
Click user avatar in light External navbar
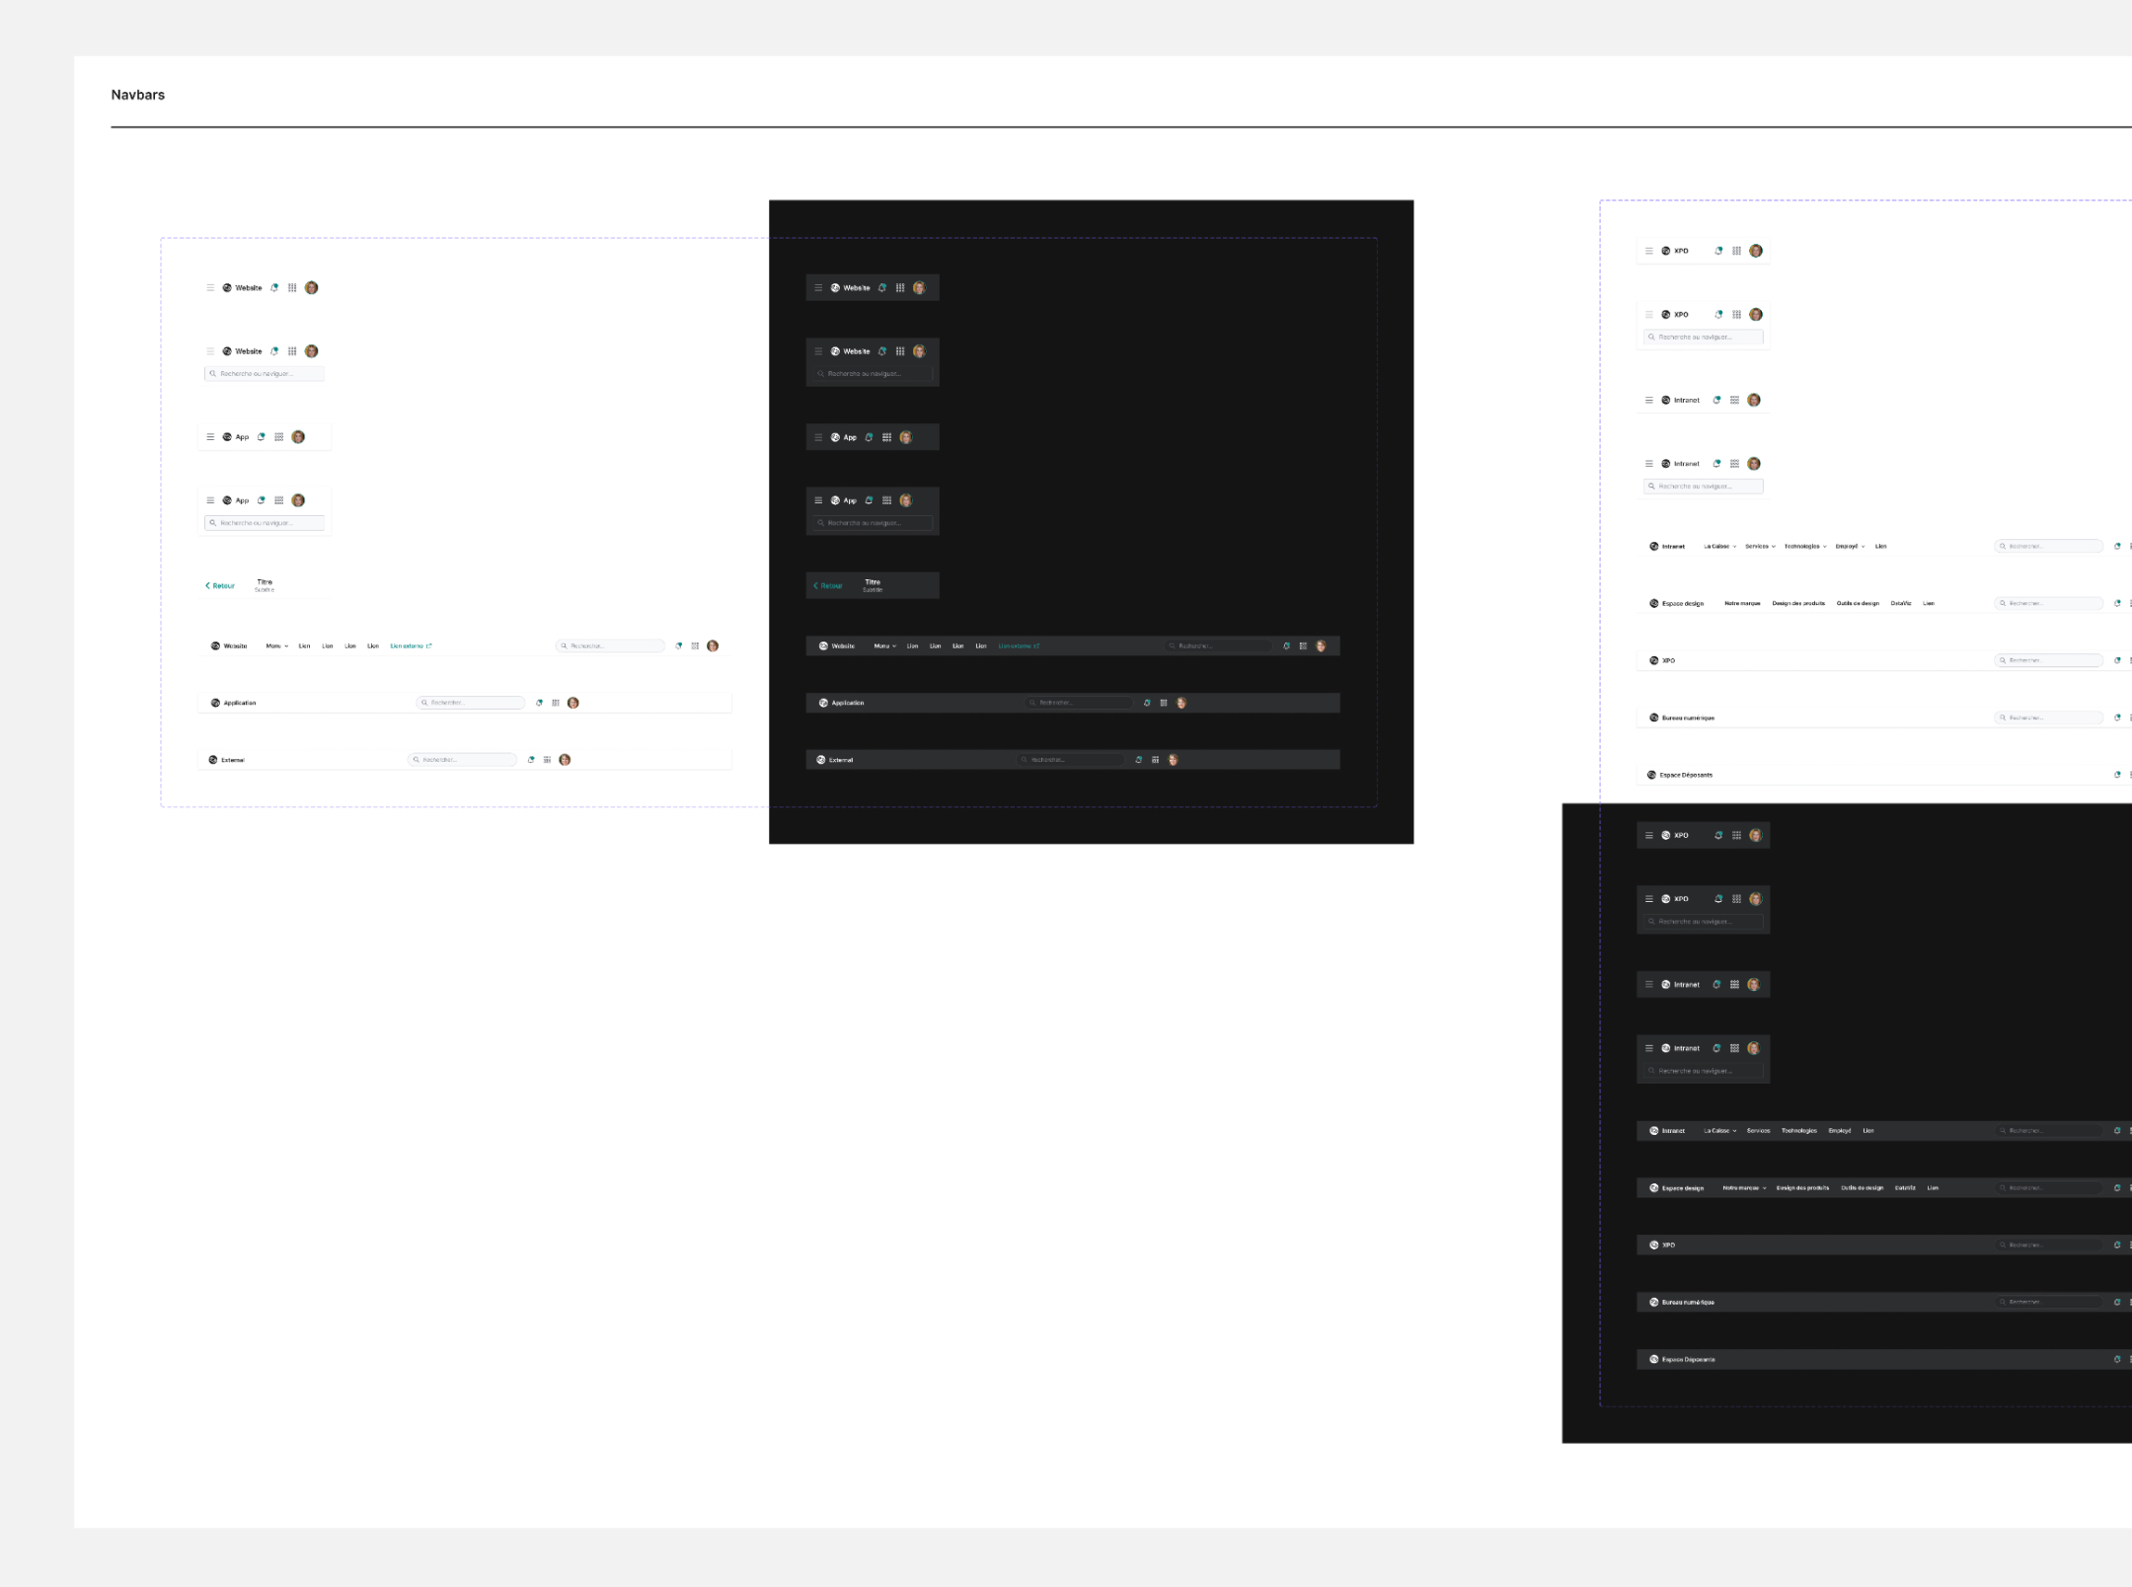pyautogui.click(x=565, y=760)
